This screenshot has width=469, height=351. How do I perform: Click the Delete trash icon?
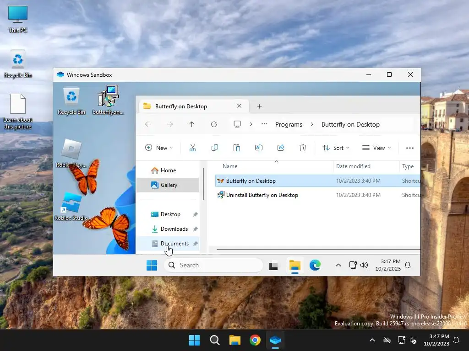click(303, 148)
